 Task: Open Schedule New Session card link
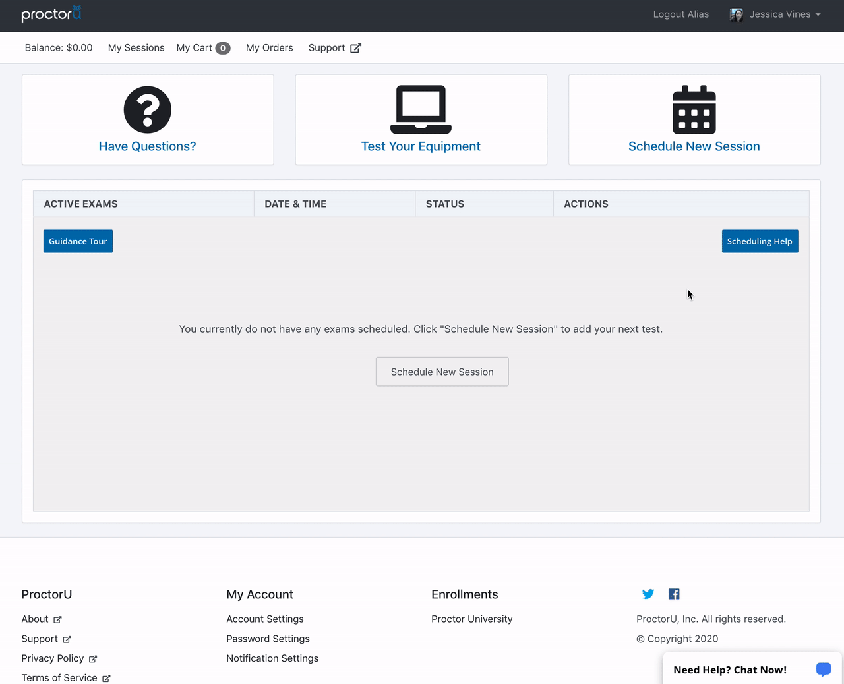click(x=694, y=146)
